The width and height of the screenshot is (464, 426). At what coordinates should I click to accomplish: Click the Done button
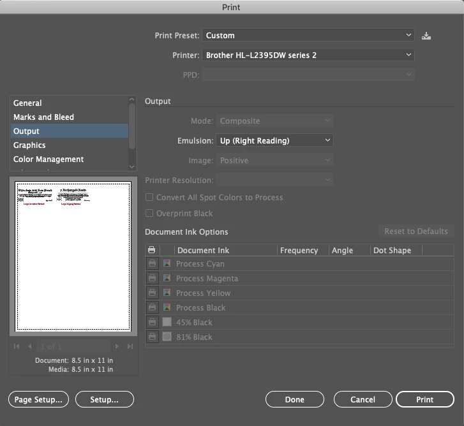(295, 399)
